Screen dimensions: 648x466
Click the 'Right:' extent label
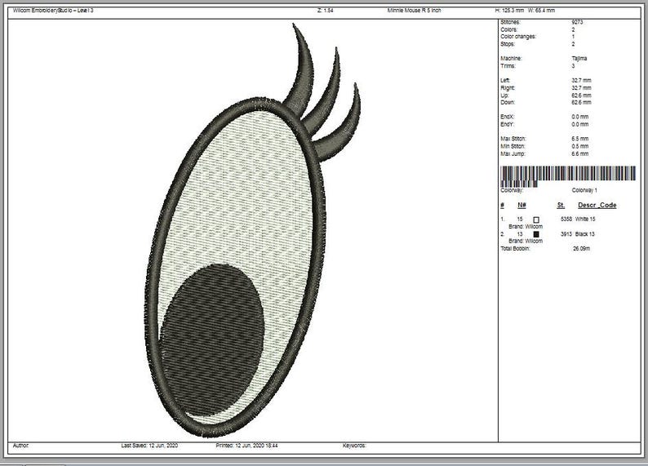point(508,88)
